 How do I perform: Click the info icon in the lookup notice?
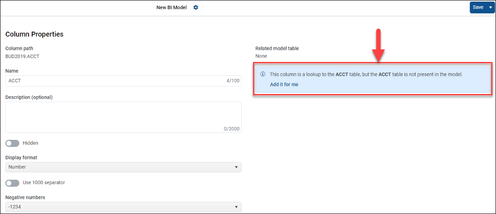[263, 74]
